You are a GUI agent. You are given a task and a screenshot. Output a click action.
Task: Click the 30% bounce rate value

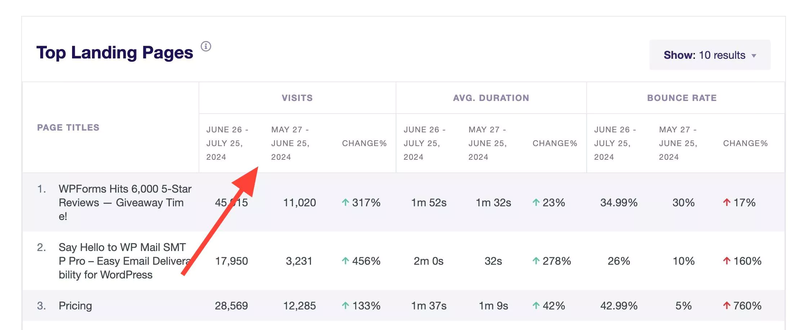pyautogui.click(x=684, y=202)
